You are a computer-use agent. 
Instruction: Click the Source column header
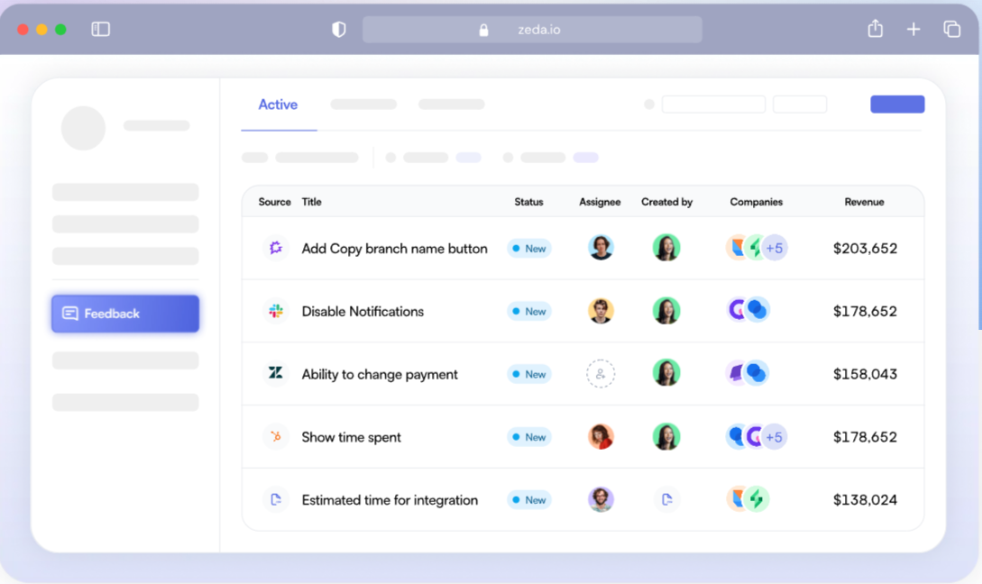pyautogui.click(x=274, y=202)
